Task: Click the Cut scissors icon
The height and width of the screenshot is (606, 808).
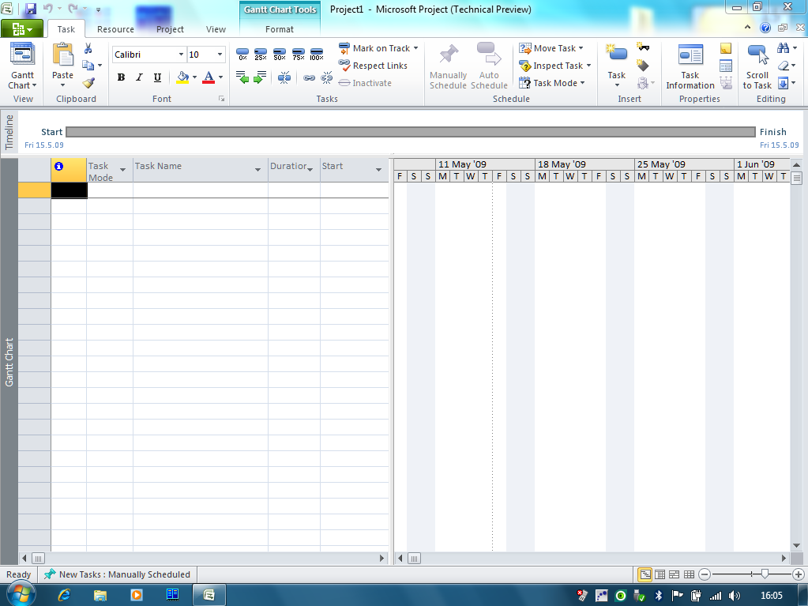Action: click(88, 48)
